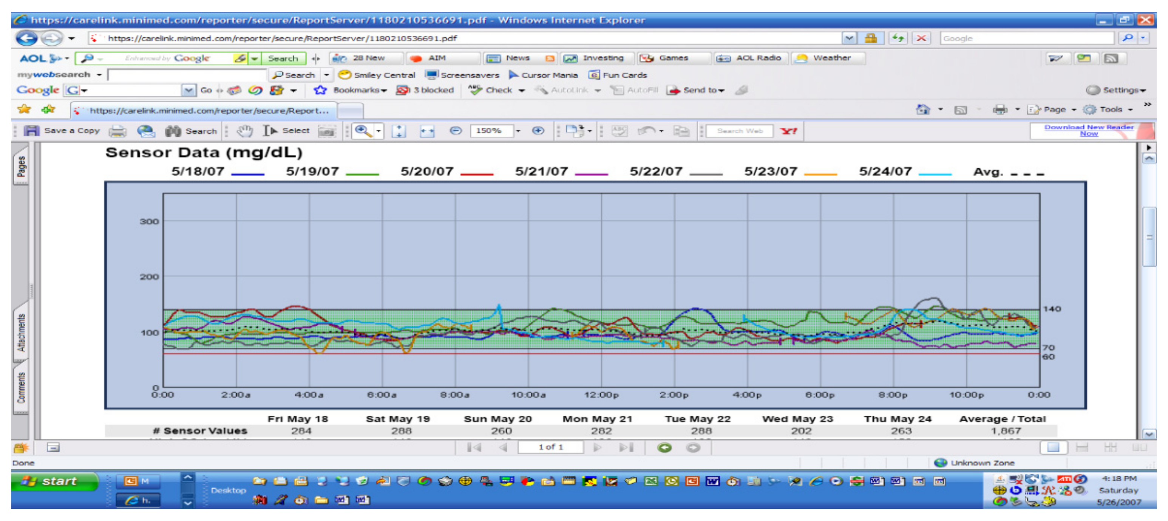Viewport: 1168px width, 521px height.
Task: Click the PDF print icon
Action: 117,131
